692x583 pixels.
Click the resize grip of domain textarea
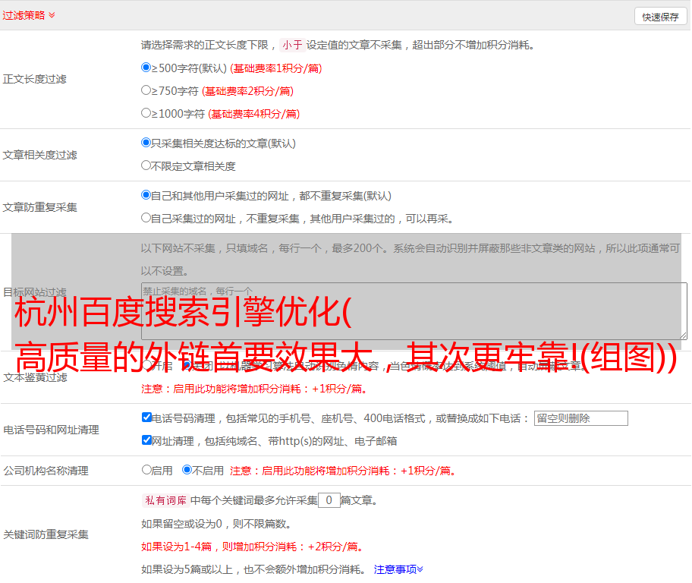pyautogui.click(x=683, y=336)
